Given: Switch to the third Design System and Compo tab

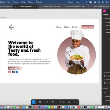Looking at the screenshot, I should pyautogui.click(x=74, y=7).
